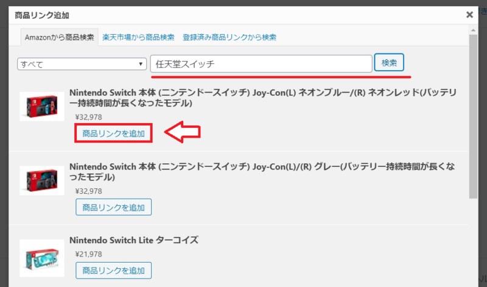The image size is (487, 287).
Task: Click the 商品リンク追加 dialog title
Action: pos(42,15)
